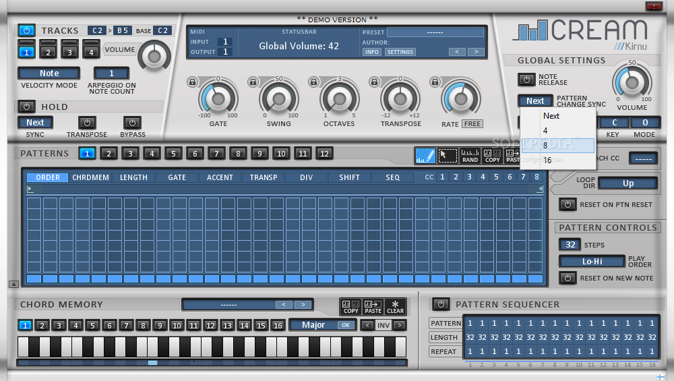674x381 pixels.
Task: Go to previous preset arrow in statusbar
Action: pyautogui.click(x=457, y=52)
